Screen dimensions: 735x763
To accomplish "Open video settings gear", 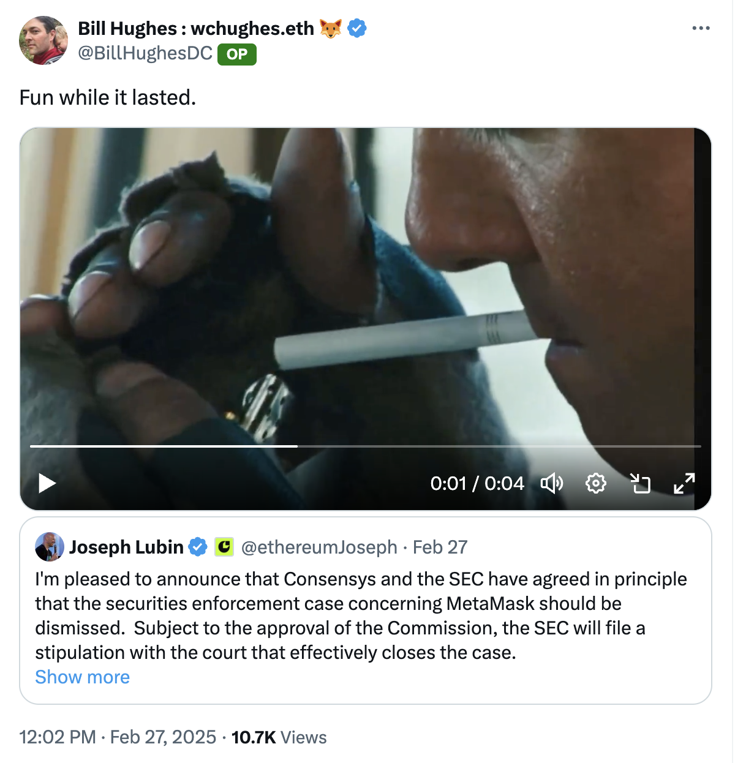I will point(595,483).
